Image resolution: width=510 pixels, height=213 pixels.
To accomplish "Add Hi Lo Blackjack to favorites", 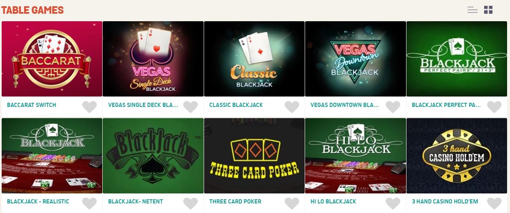I will (x=393, y=203).
